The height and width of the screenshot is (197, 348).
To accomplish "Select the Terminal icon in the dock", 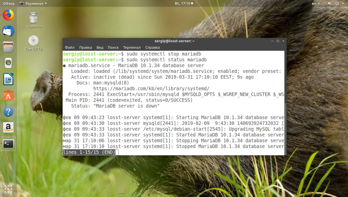I will (8, 144).
